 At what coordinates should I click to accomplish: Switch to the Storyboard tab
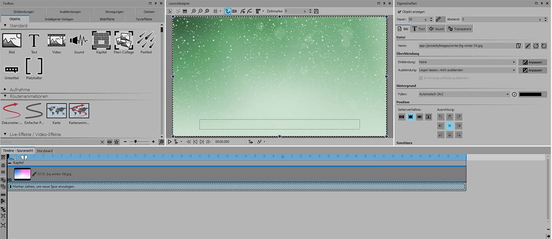pyautogui.click(x=45, y=151)
